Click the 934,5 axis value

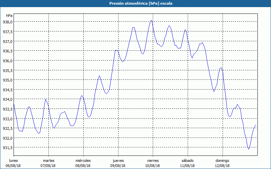click(x=7, y=90)
